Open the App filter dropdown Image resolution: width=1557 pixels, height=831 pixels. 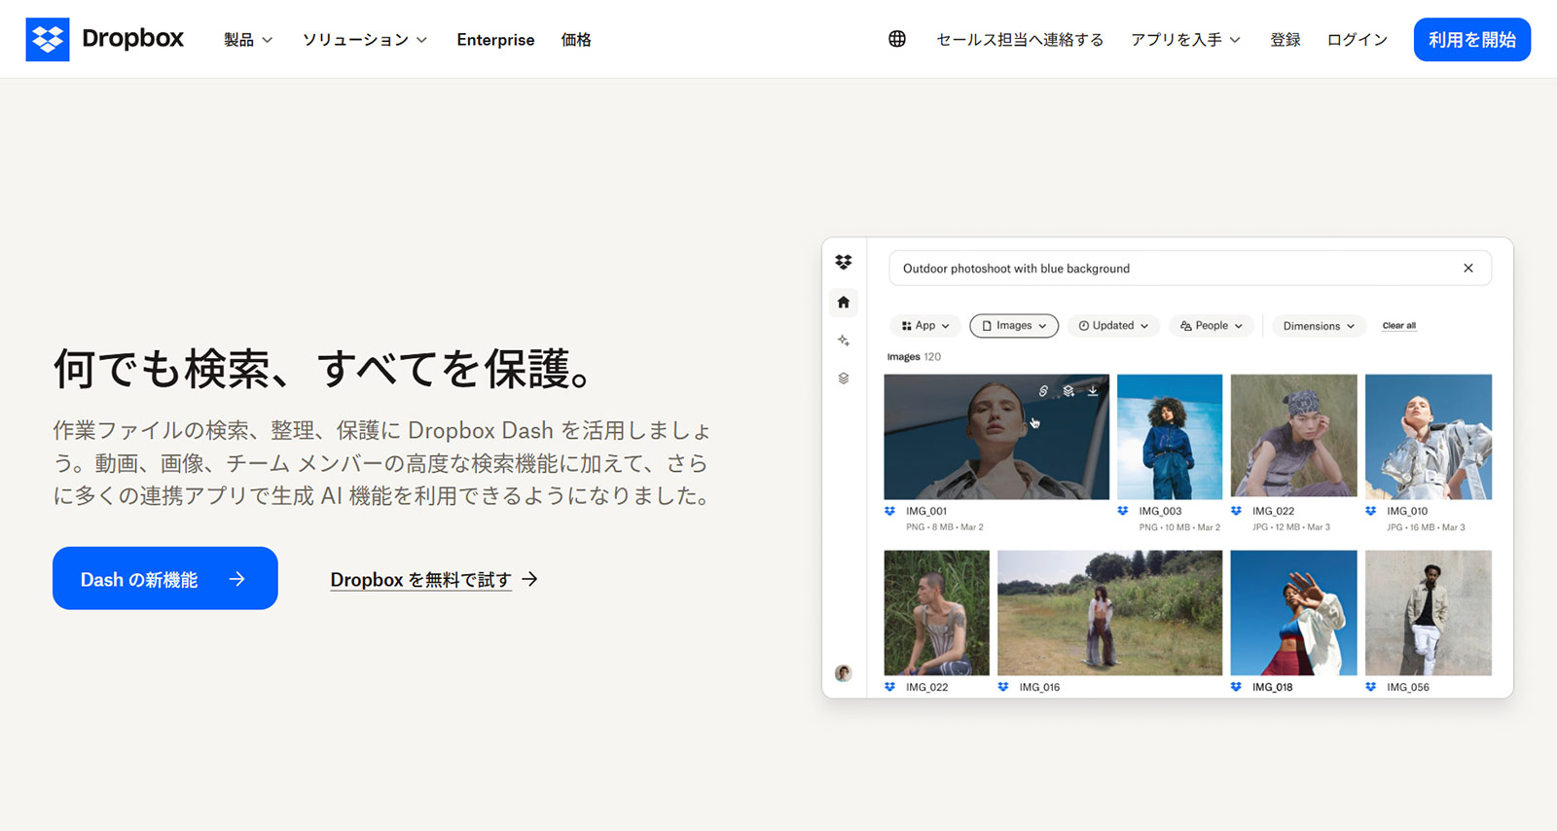[x=925, y=326]
